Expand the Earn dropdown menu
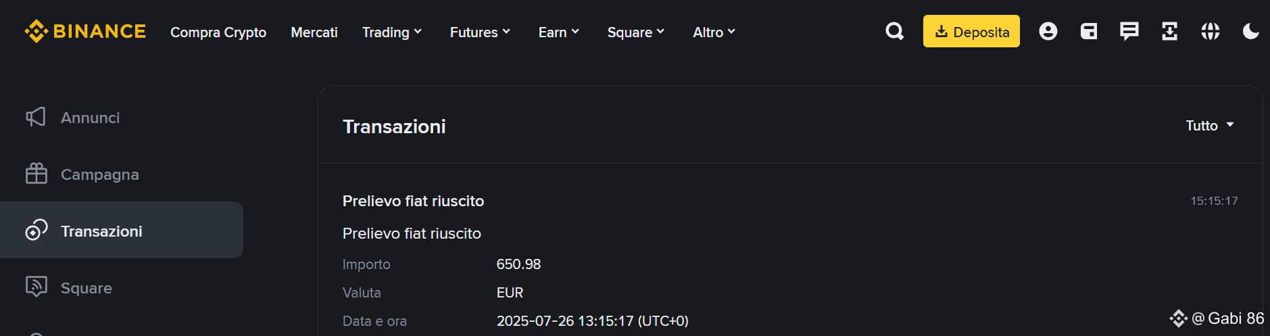The height and width of the screenshot is (336, 1270). point(559,32)
